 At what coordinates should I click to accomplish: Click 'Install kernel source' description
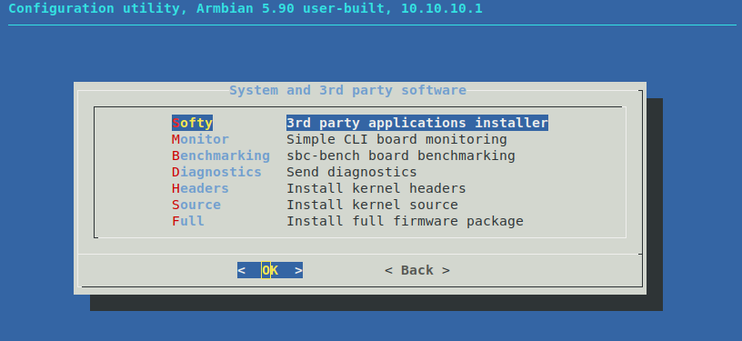pyautogui.click(x=372, y=205)
